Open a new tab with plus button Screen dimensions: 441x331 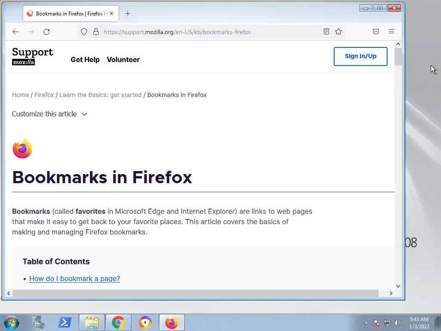tap(127, 13)
